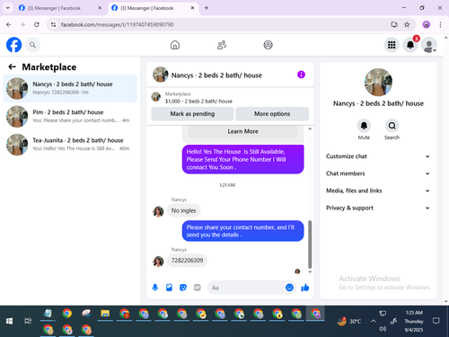The image size is (449, 337).
Task: Expand the Customize chat section
Action: click(x=378, y=156)
